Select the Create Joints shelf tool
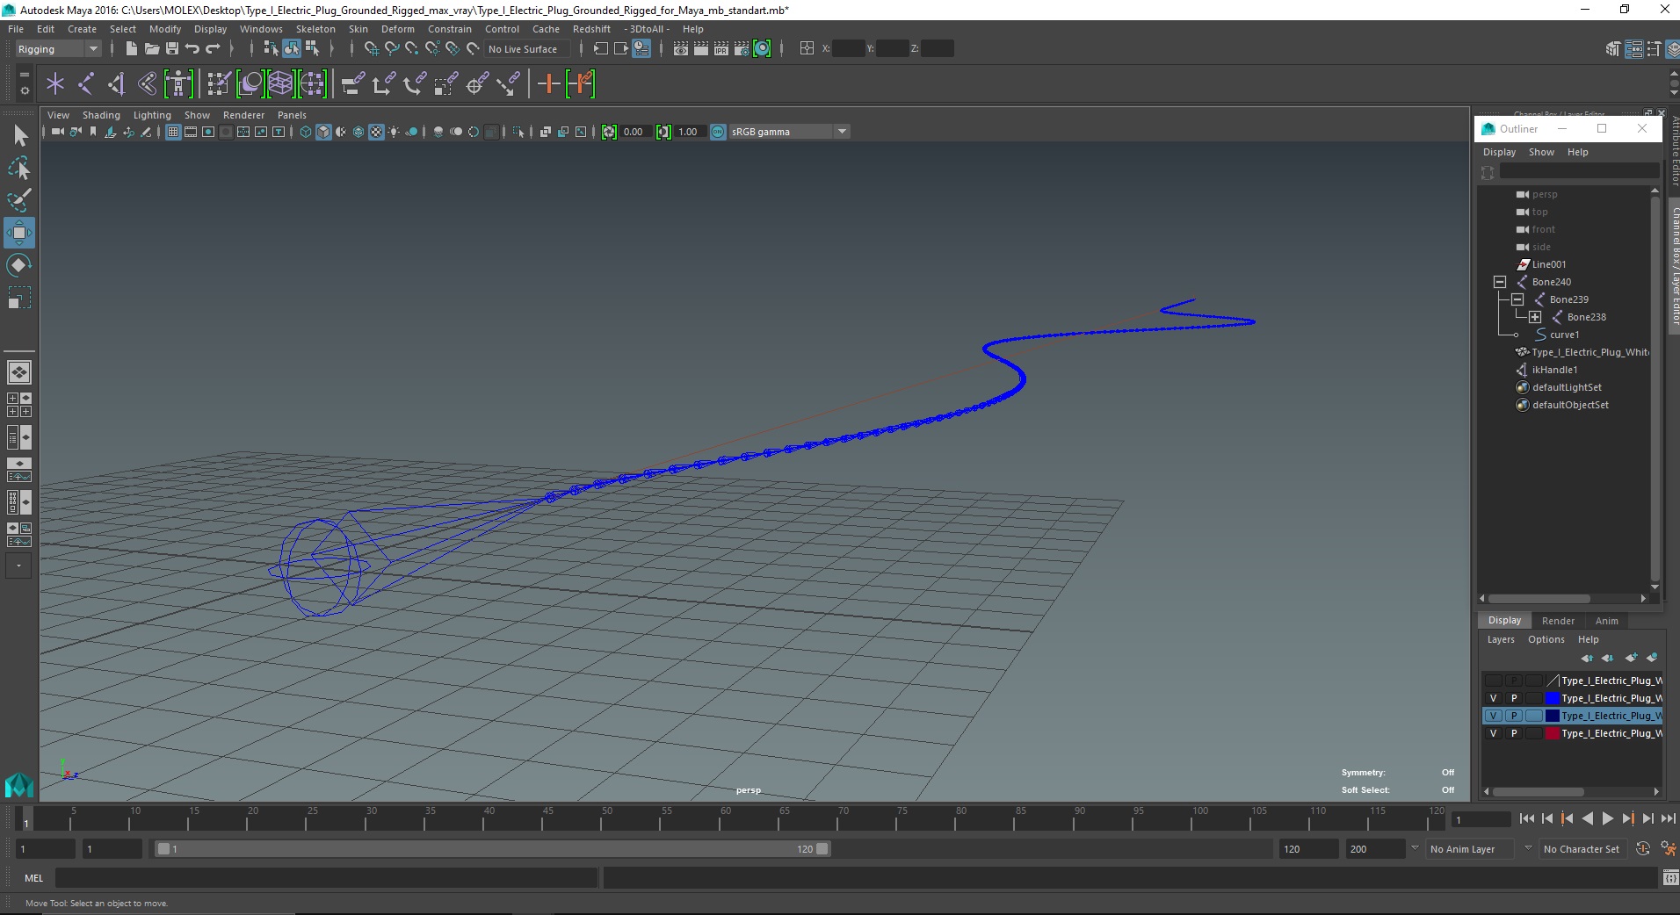This screenshot has width=1680, height=915. click(x=86, y=84)
